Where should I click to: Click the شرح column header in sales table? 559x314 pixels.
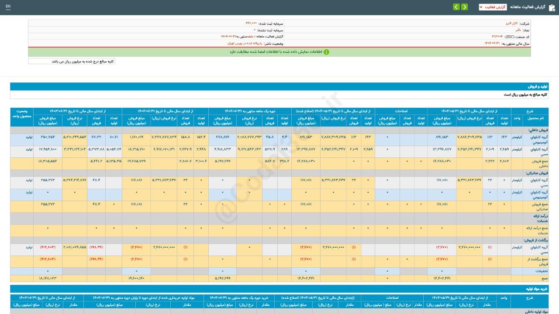529,111
